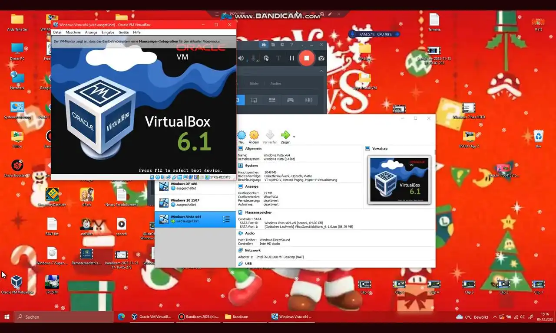The image size is (556, 333).
Task: Open the weather widget showing 0°C Bewölkt
Action: coord(472,317)
